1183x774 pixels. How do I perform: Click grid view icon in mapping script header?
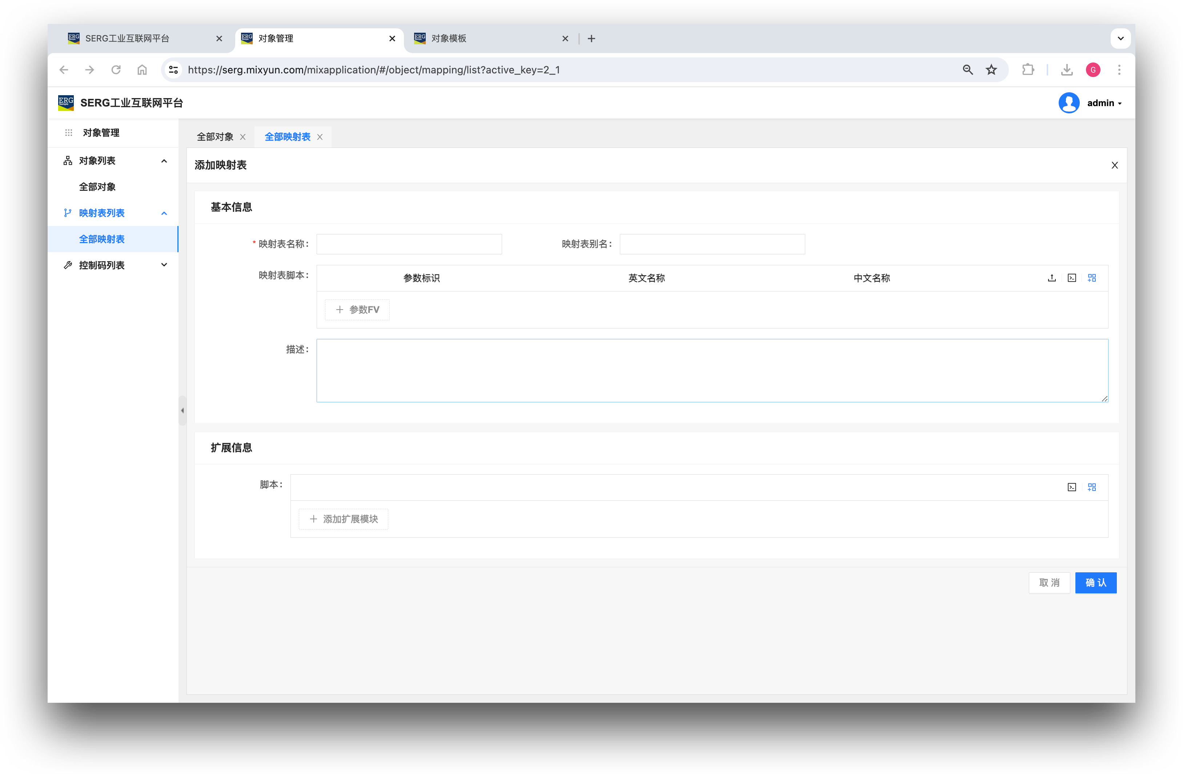point(1091,278)
